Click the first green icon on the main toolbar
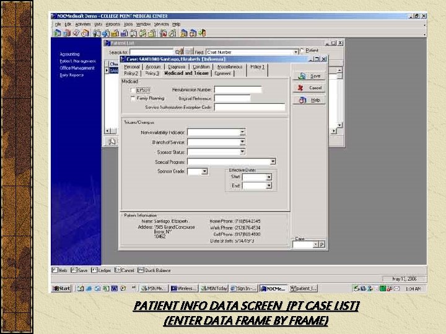The width and height of the screenshot is (446, 334). (58, 33)
